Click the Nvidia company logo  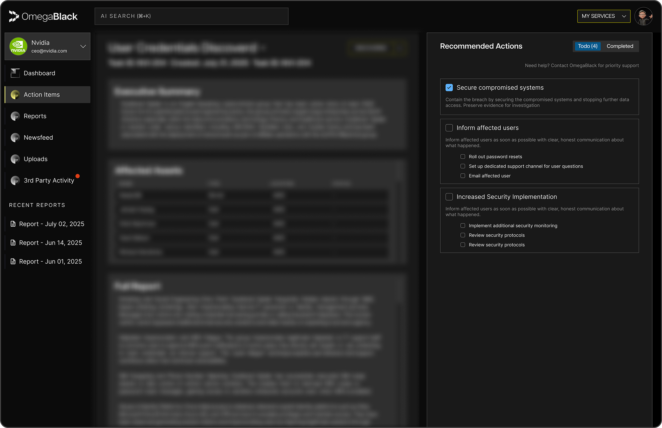pos(18,46)
